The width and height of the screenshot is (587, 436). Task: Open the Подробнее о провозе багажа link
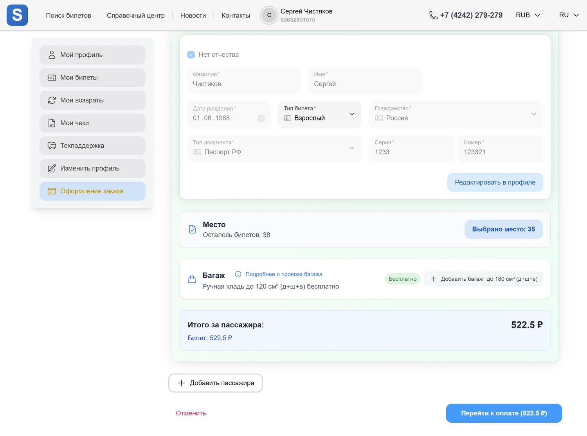pyautogui.click(x=284, y=274)
